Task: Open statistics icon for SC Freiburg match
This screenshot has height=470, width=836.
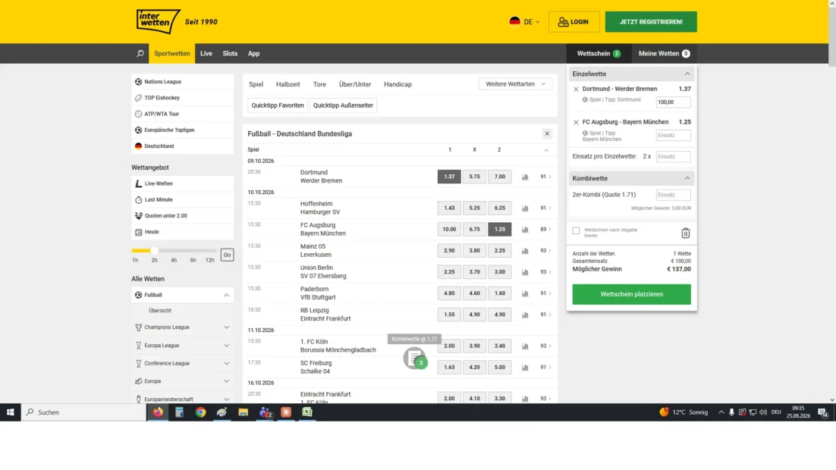Action: pos(525,368)
